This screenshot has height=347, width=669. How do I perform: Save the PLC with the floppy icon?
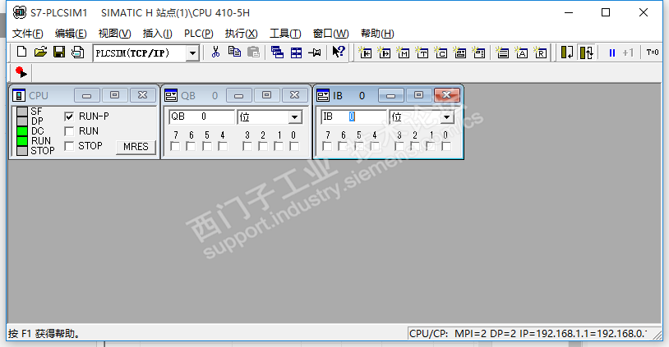coord(59,53)
